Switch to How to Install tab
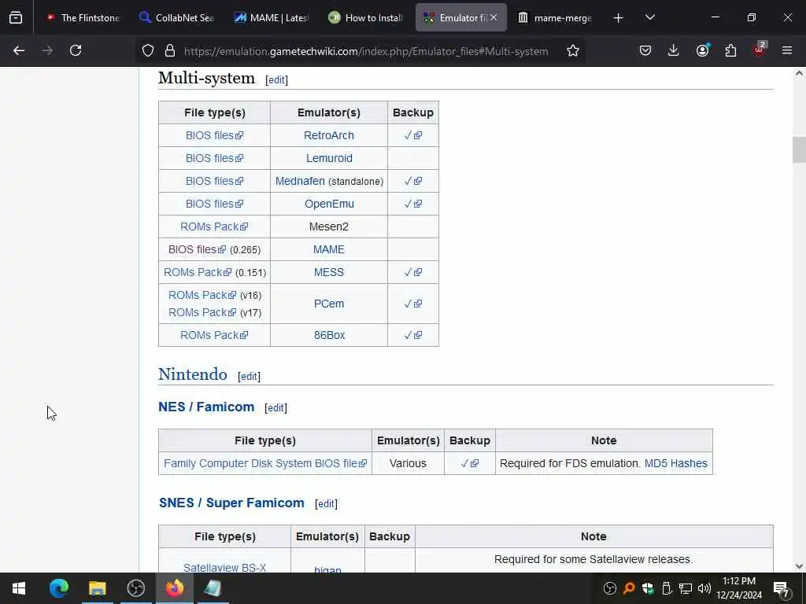The width and height of the screenshot is (806, 604). (365, 17)
